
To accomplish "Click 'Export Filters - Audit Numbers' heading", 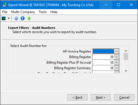I will pos(32,28).
